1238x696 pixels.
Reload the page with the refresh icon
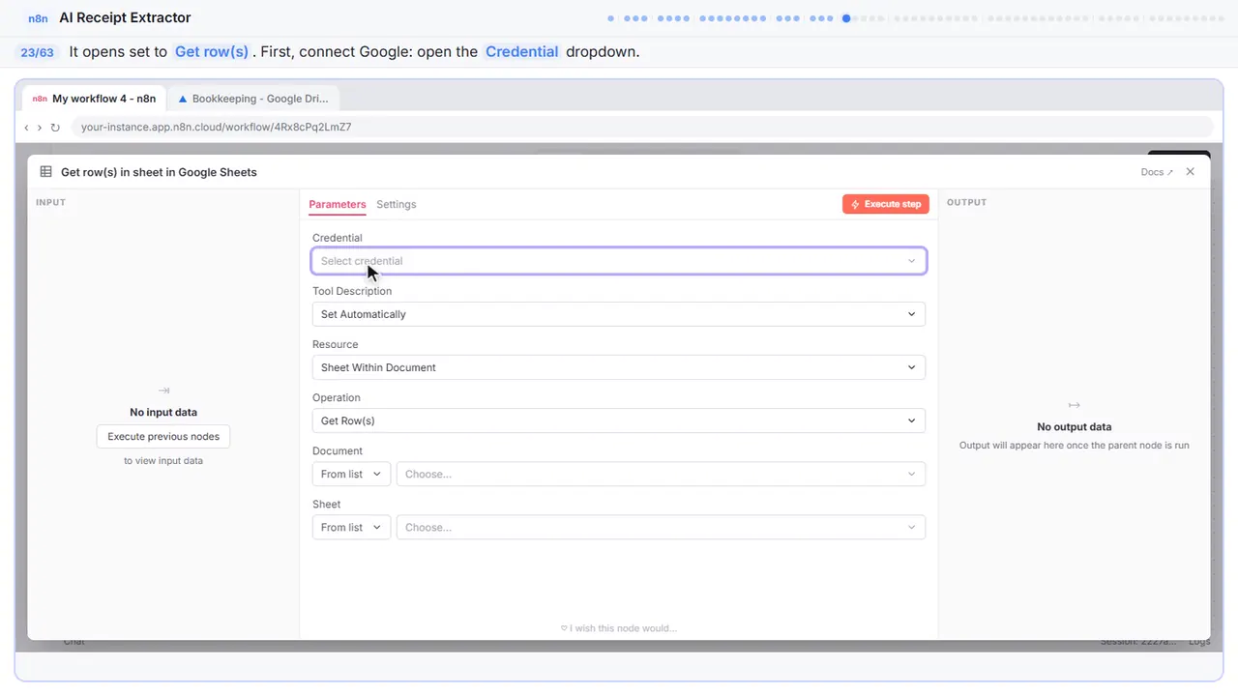click(55, 128)
